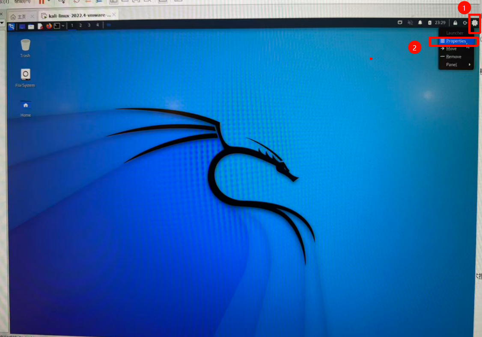Click the log out icon

tap(465, 23)
